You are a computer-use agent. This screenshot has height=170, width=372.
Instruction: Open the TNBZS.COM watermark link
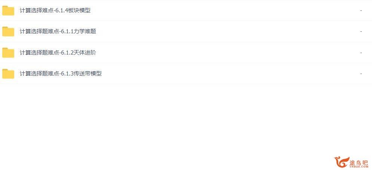[x=359, y=166]
